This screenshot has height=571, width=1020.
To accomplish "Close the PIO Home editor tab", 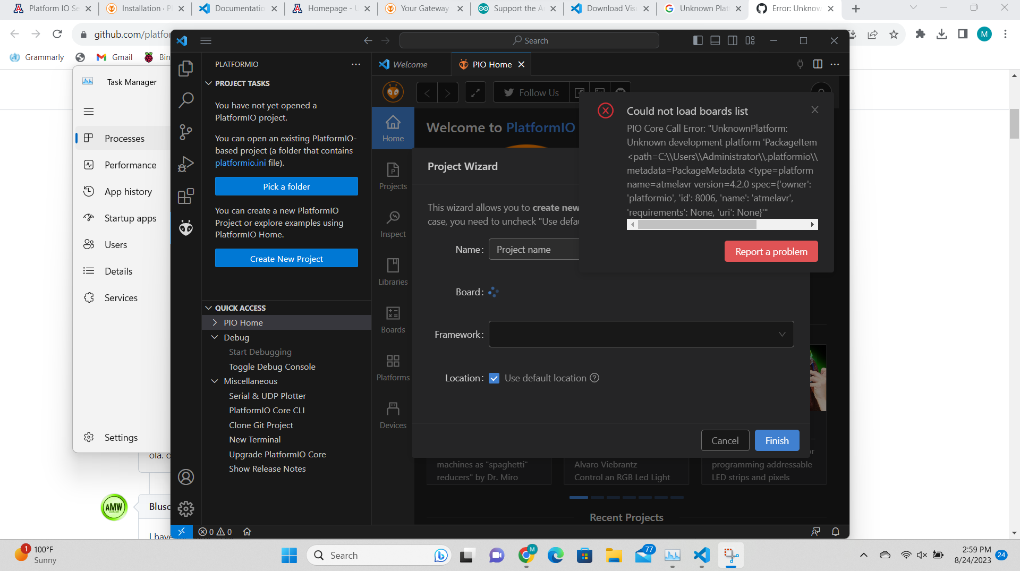I will [x=522, y=64].
